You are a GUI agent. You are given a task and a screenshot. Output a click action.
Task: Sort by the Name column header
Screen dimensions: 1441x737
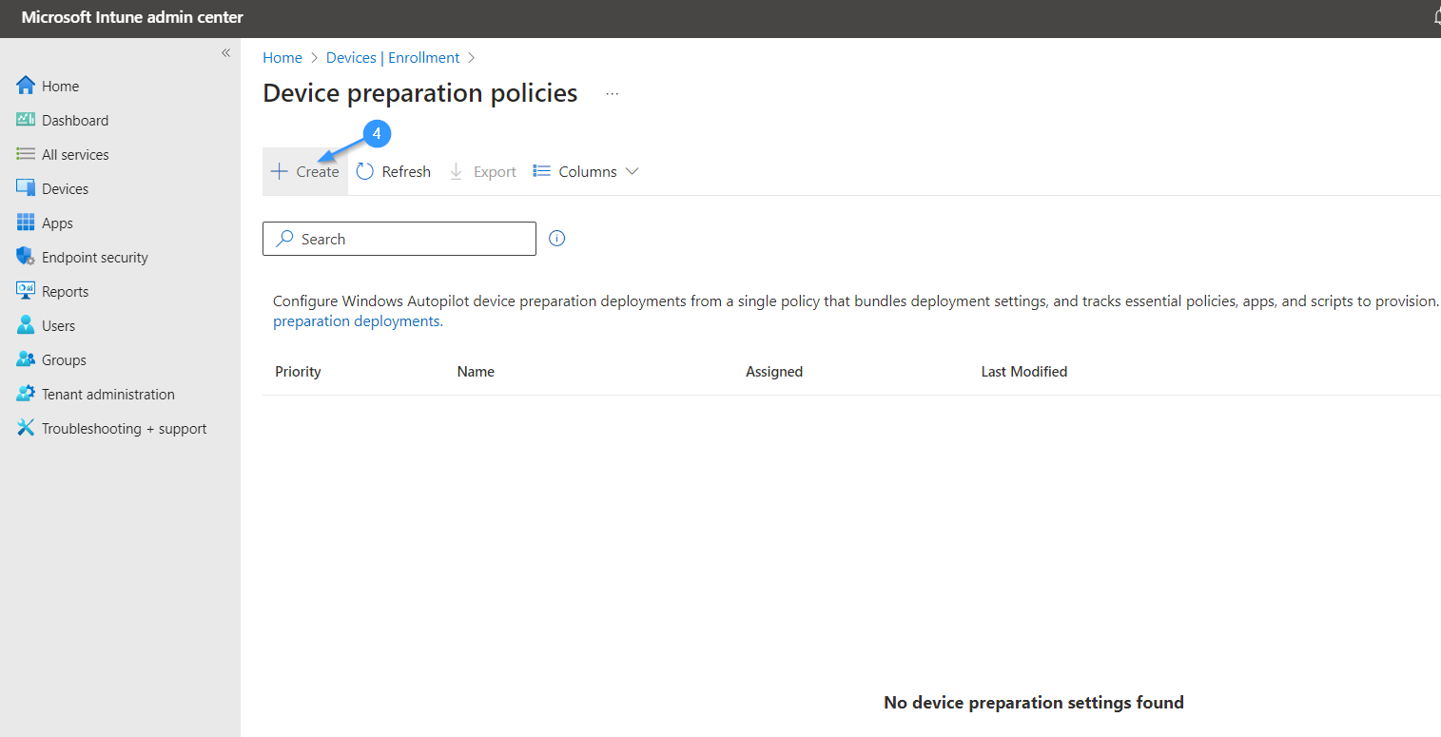coord(476,371)
